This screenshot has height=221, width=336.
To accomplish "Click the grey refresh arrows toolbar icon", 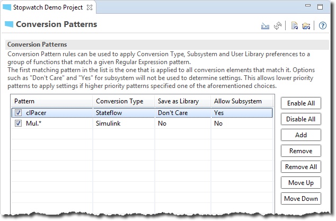I will point(278,26).
